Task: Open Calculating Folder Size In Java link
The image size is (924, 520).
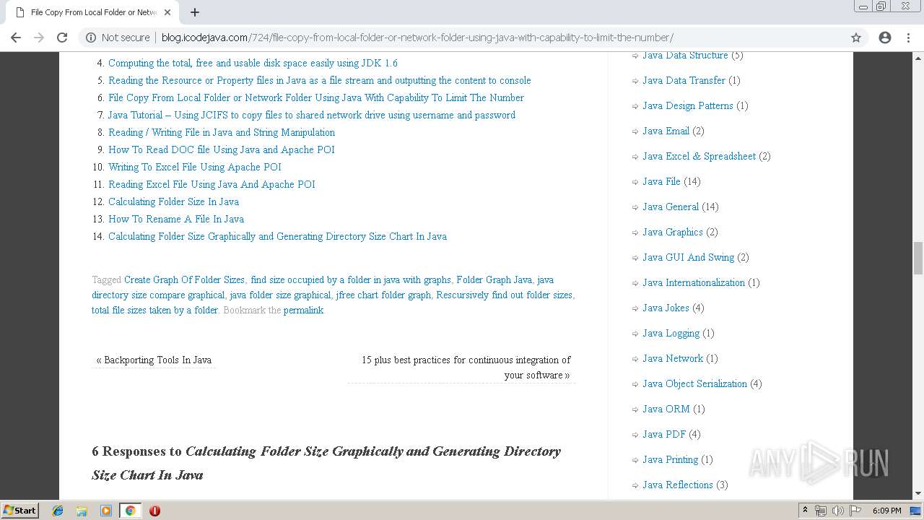Action: (x=173, y=202)
